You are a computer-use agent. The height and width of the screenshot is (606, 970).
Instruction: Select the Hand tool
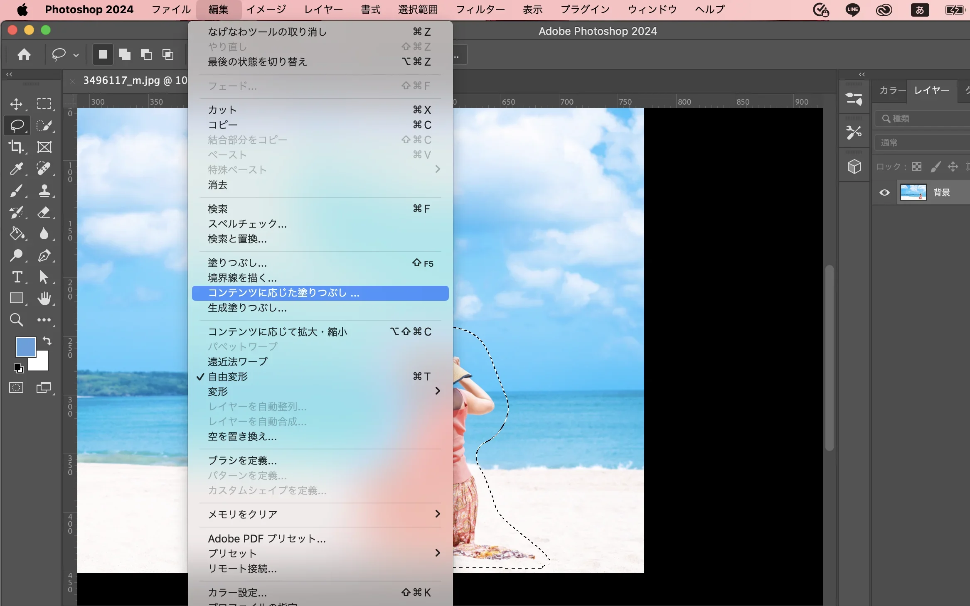44,298
